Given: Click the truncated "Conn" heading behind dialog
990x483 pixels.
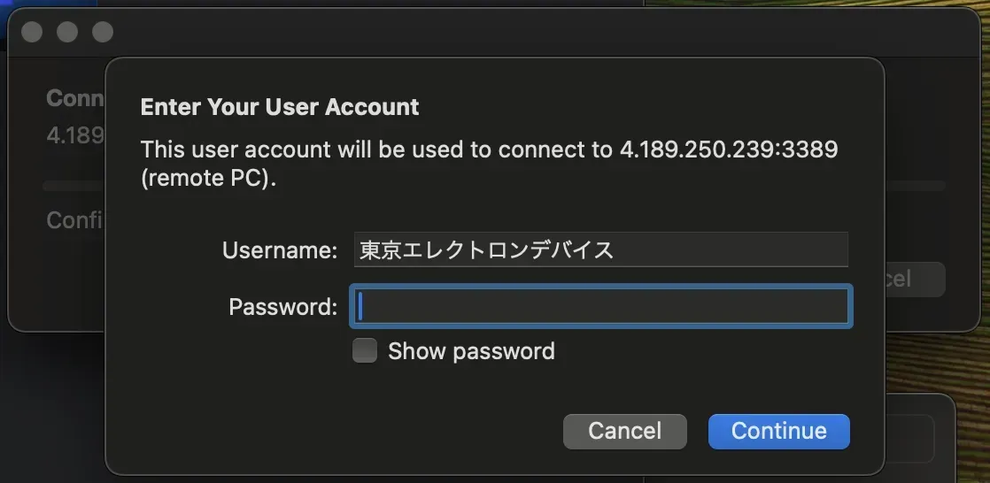Looking at the screenshot, I should click(74, 97).
